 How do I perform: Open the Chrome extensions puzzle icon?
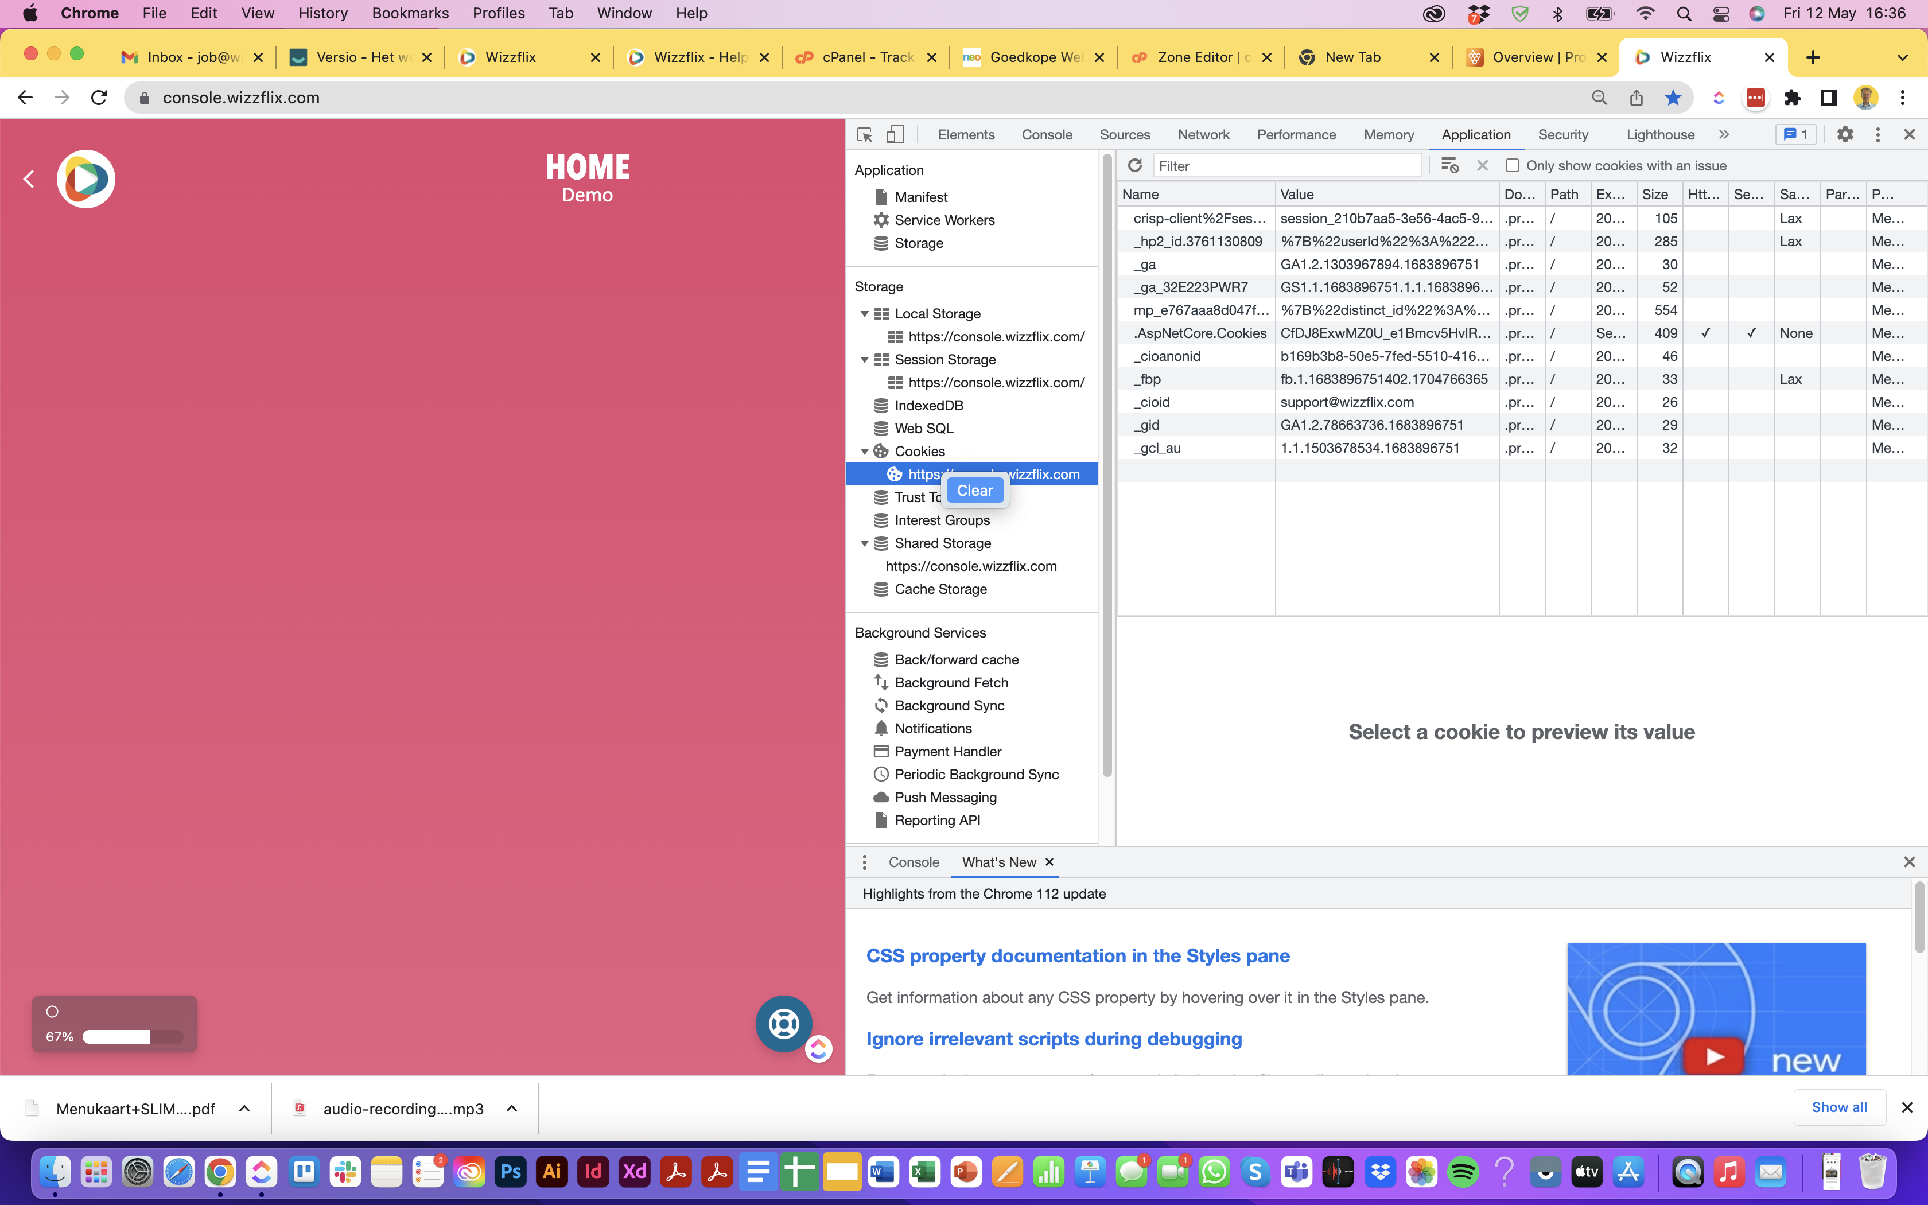(x=1793, y=97)
